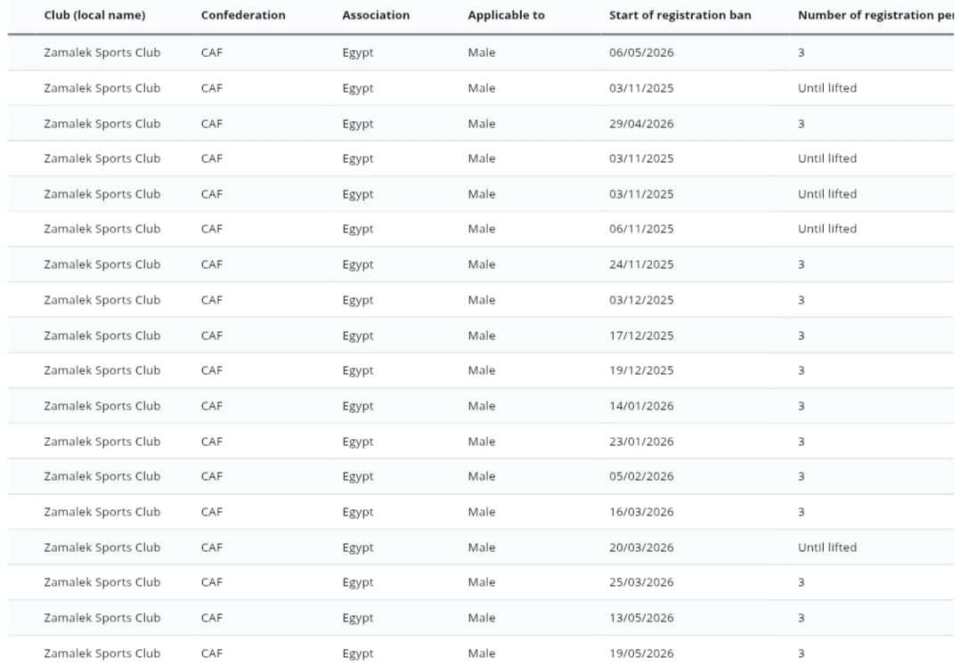
Task: Select the 03/12/2025 ban start date
Action: click(641, 300)
